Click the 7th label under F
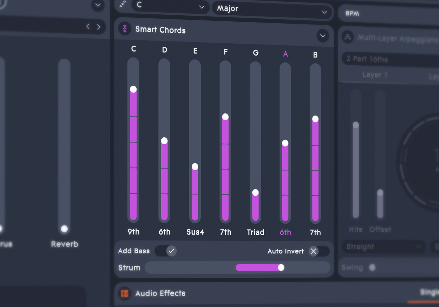The width and height of the screenshot is (439, 307). (226, 232)
